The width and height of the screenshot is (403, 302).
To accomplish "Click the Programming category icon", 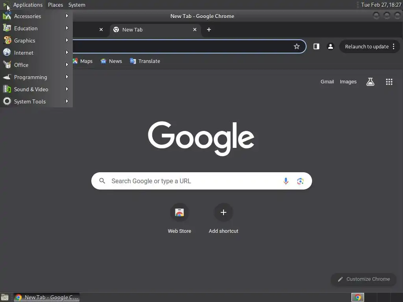I will [7, 77].
